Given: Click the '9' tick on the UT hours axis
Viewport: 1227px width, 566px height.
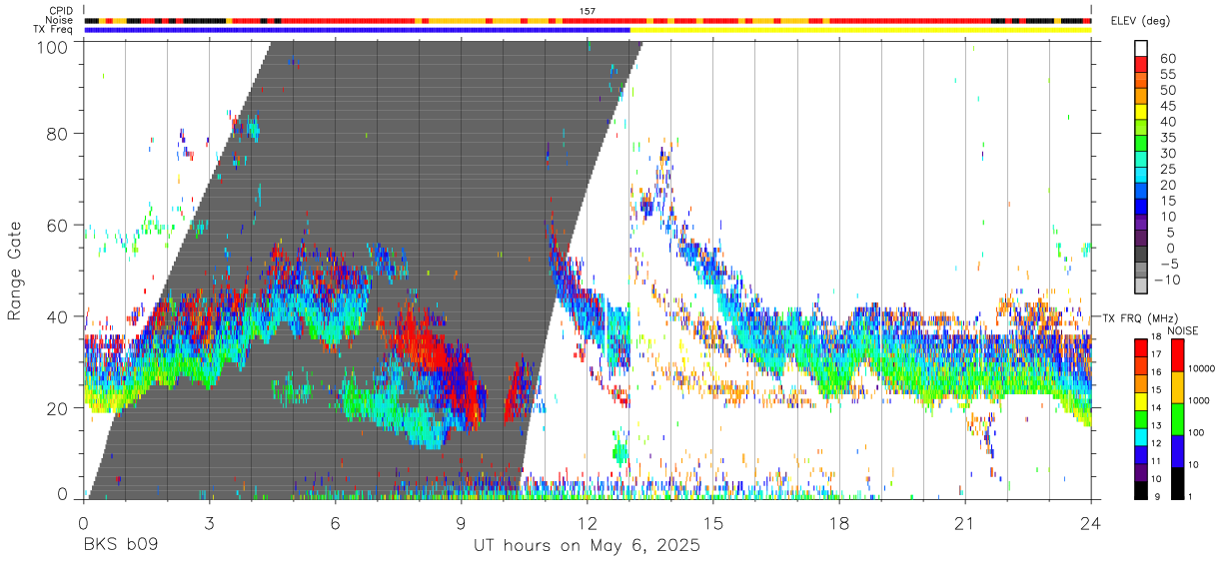Looking at the screenshot, I should (461, 523).
